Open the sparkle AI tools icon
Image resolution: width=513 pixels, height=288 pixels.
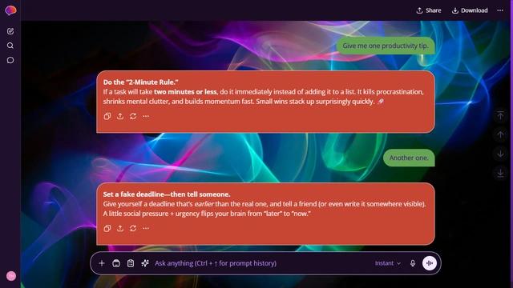(145, 263)
